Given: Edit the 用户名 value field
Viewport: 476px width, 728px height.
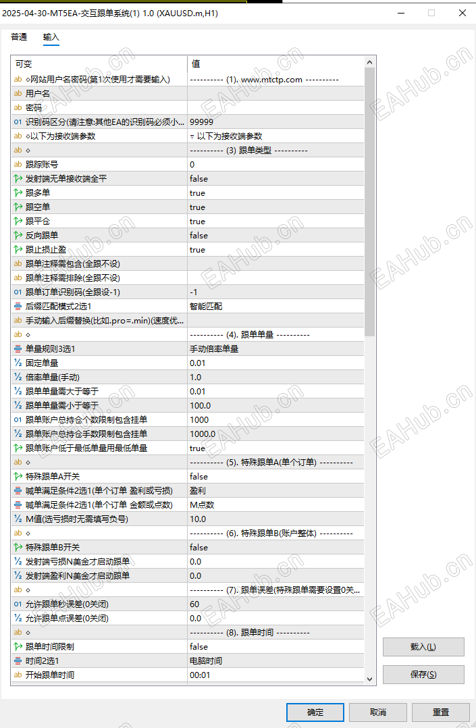Looking at the screenshot, I should coord(276,94).
